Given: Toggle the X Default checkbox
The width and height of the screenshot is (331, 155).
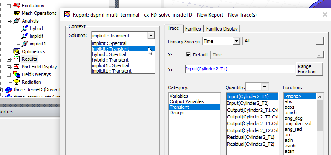Looking at the screenshot, I should [x=188, y=55].
